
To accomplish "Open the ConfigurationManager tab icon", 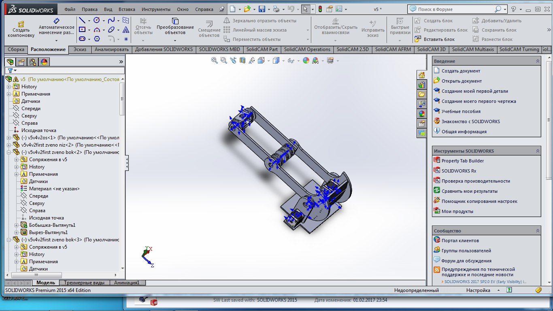I will pos(33,62).
